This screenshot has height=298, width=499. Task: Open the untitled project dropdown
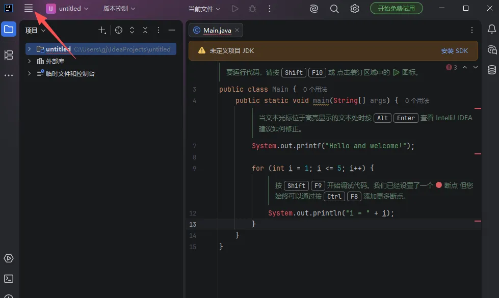tap(67, 9)
